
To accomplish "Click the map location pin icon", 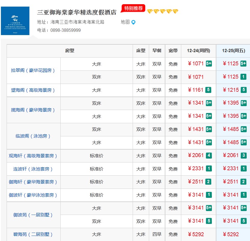I will coord(134,22).
